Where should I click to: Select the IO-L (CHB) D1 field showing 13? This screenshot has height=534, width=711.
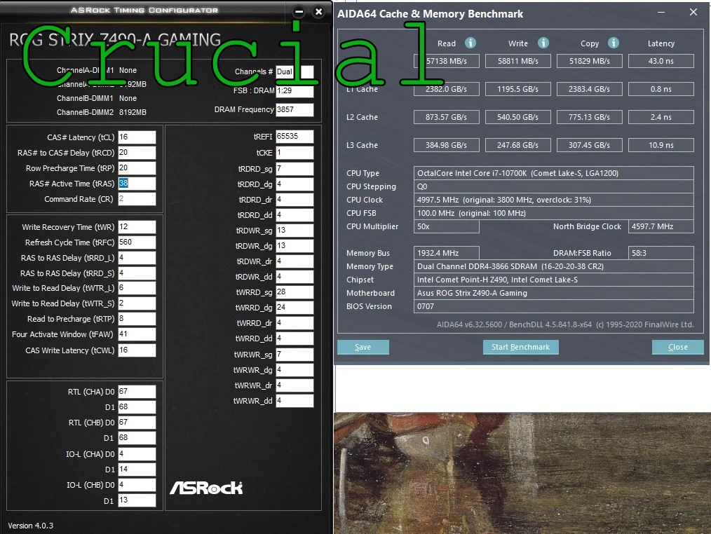pyautogui.click(x=137, y=500)
